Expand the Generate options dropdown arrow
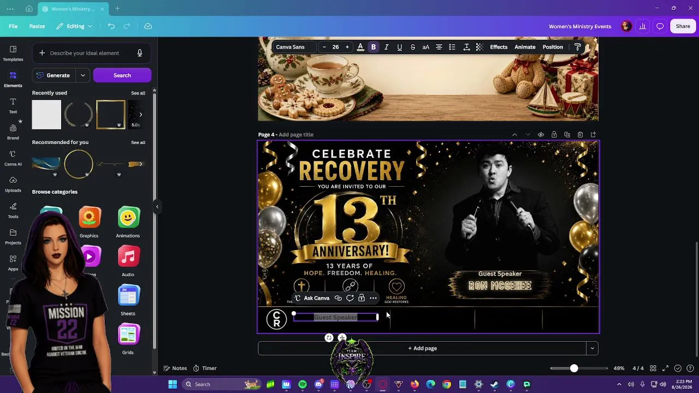699x393 pixels. pos(83,75)
